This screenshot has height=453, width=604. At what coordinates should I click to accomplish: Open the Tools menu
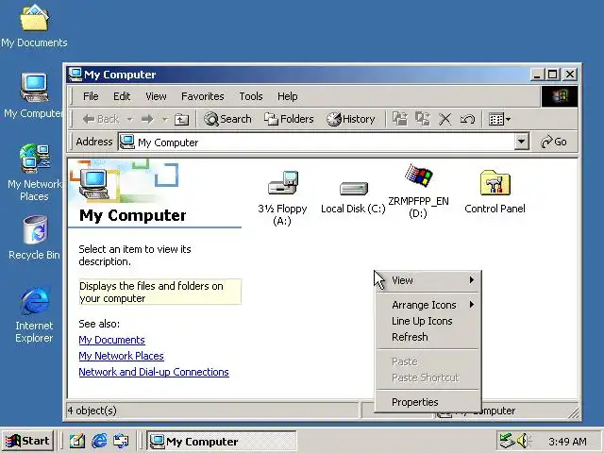(x=251, y=96)
